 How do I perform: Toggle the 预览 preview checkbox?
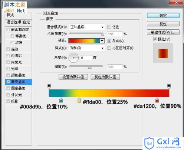(x=155, y=39)
